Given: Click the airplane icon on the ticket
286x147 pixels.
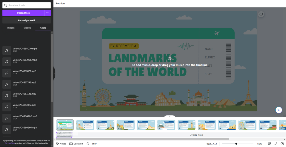Looking at the screenshot, I should point(217,33).
